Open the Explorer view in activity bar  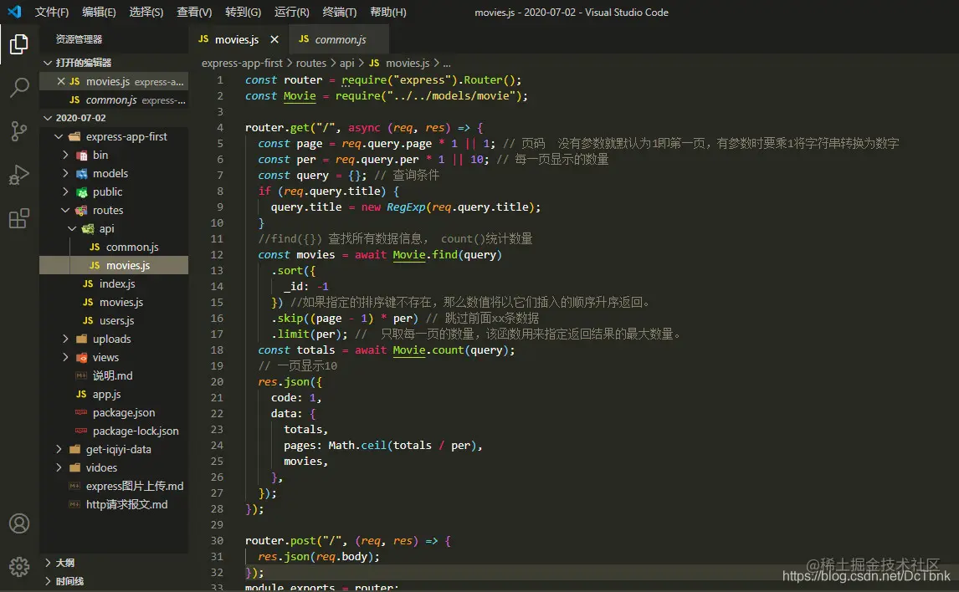click(19, 44)
